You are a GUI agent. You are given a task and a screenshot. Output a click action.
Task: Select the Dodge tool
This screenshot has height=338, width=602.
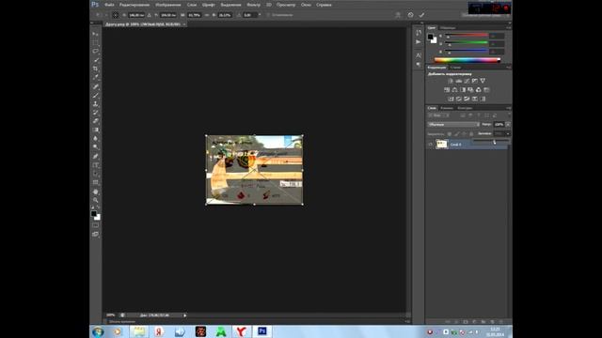point(95,147)
